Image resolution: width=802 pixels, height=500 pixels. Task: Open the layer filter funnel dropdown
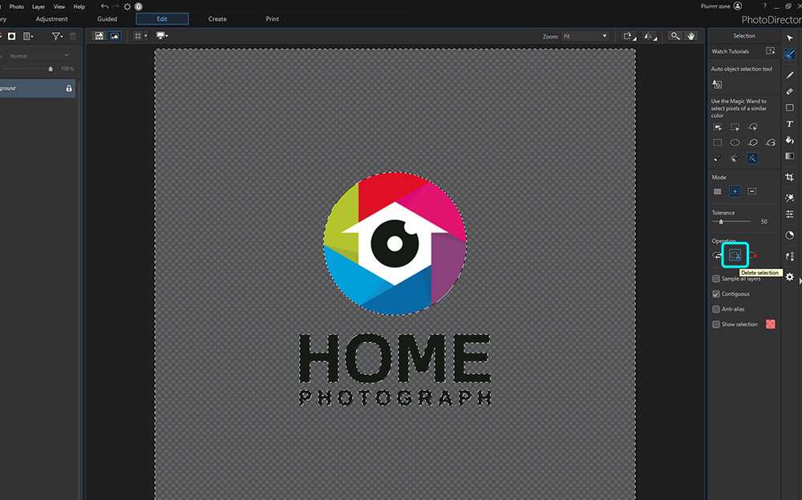57,36
